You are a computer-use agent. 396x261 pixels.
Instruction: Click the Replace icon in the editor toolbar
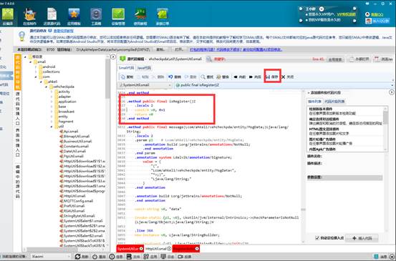coord(218,77)
